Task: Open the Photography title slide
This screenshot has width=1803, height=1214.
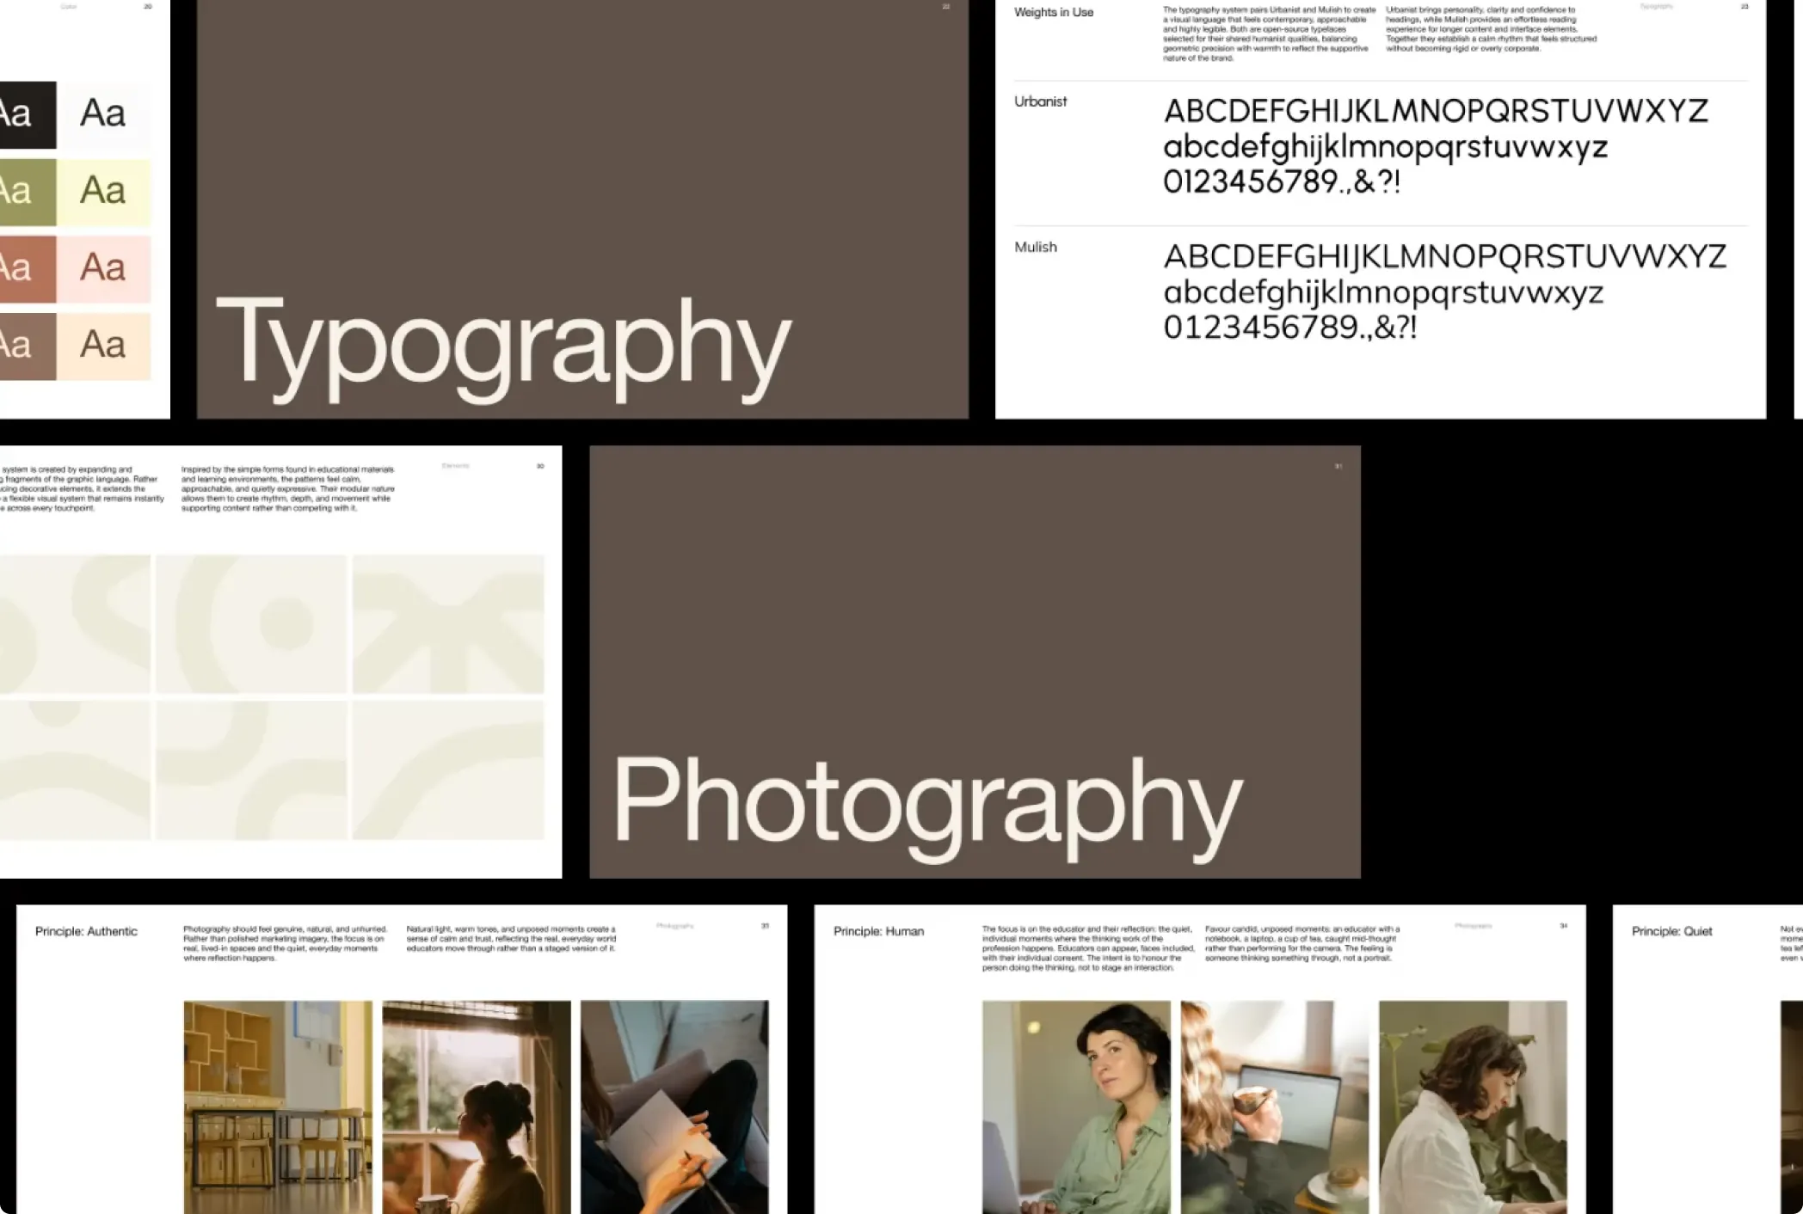Action: tap(975, 661)
